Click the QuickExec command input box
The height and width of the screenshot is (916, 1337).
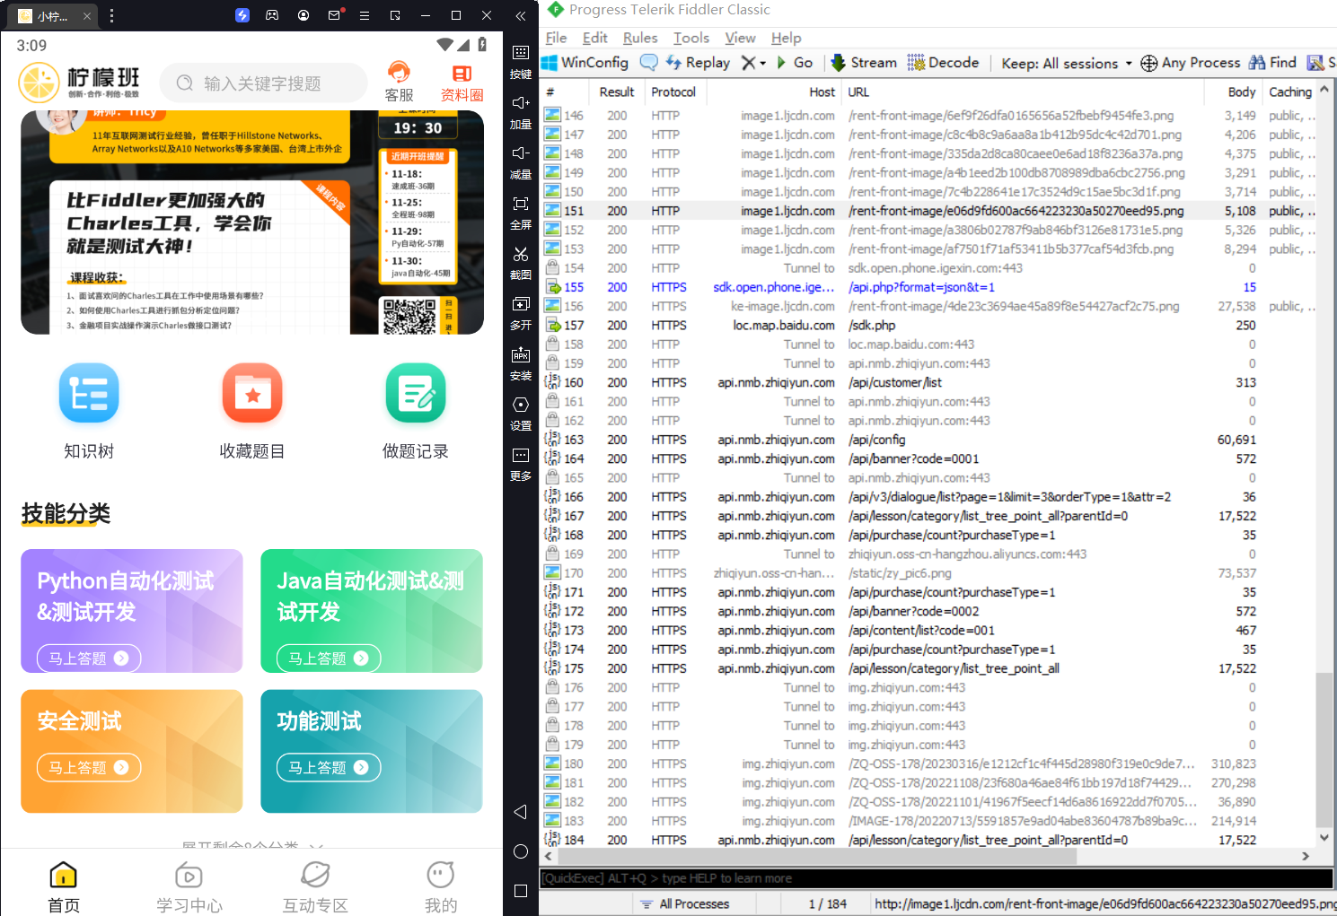point(937,878)
